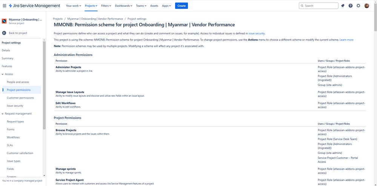Click Project Role (Service Desk Team) entry
This screenshot has height=186, width=377.
click(x=338, y=139)
